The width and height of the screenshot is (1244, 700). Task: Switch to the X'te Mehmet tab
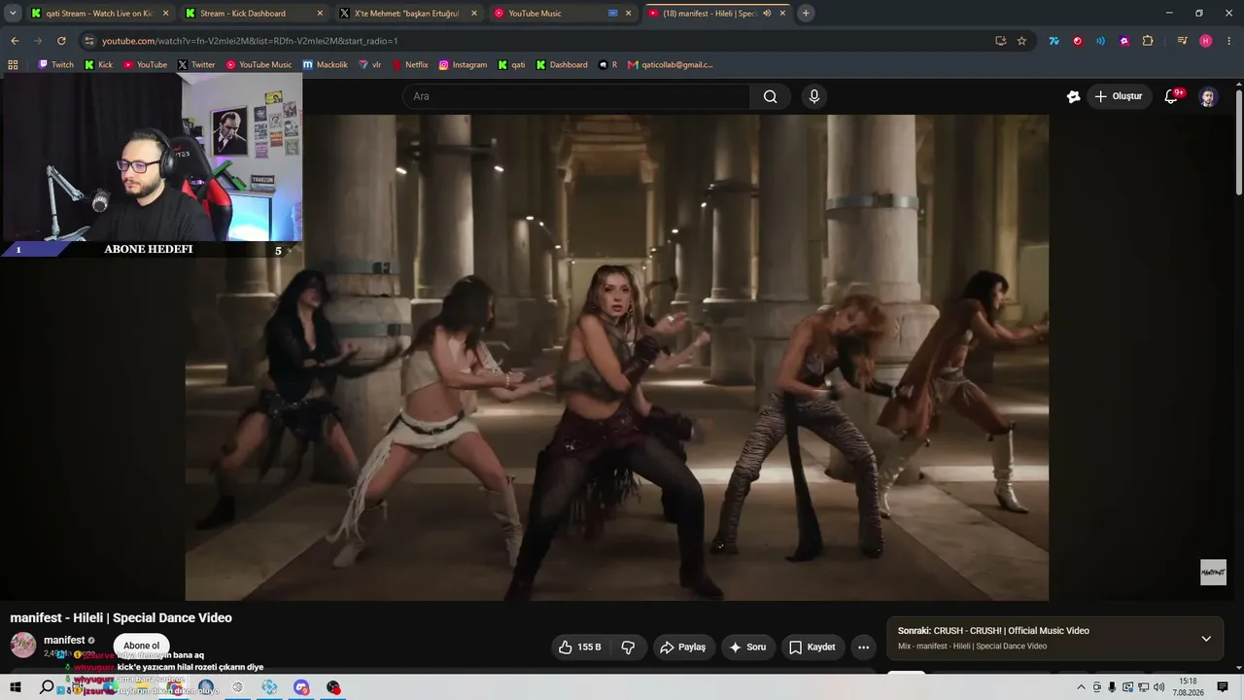408,14
